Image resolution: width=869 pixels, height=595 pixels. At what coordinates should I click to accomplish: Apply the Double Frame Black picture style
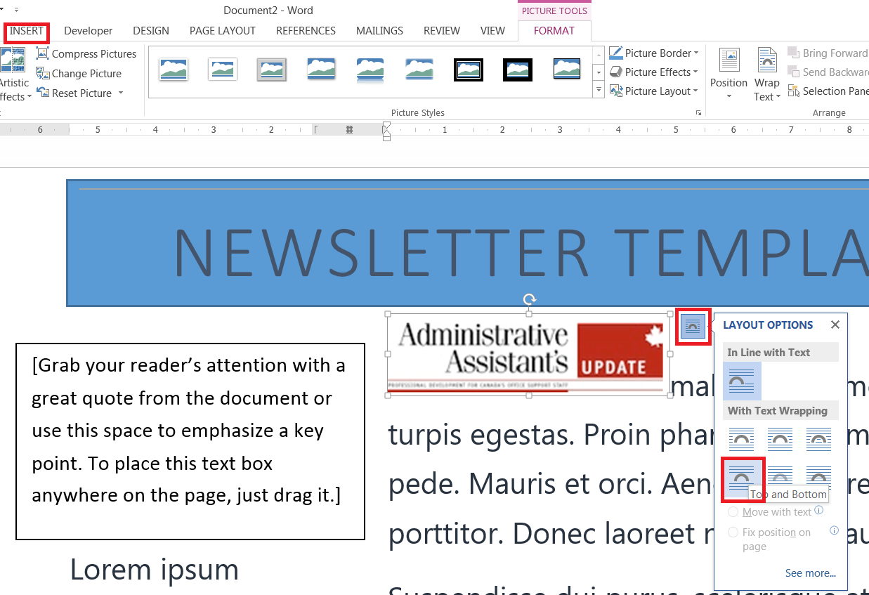pyautogui.click(x=469, y=69)
